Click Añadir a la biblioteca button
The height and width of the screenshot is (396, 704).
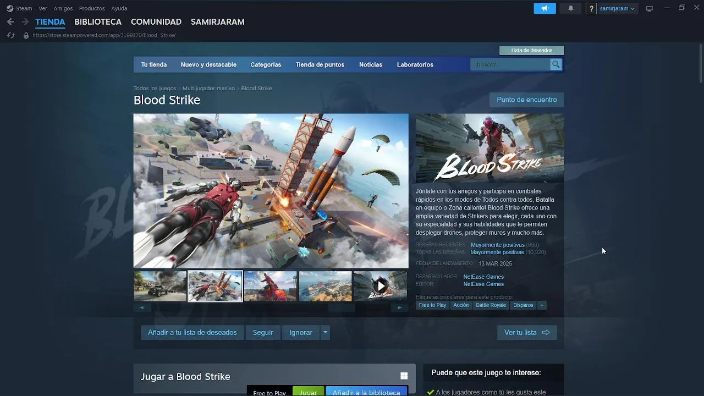366,392
